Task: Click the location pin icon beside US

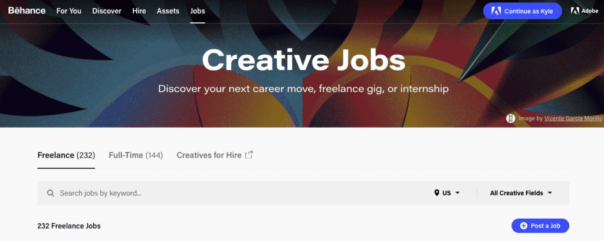Action: [436, 193]
